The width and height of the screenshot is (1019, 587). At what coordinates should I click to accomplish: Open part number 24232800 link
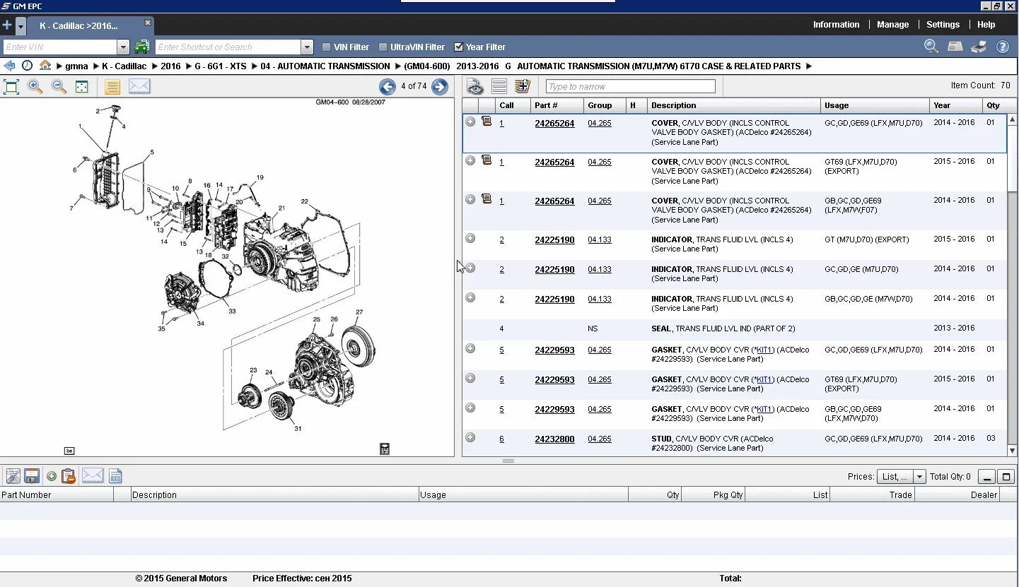coord(554,439)
